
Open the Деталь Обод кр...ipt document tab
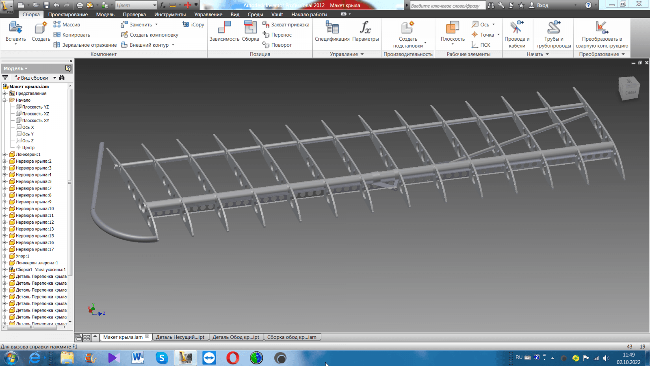pyautogui.click(x=236, y=337)
